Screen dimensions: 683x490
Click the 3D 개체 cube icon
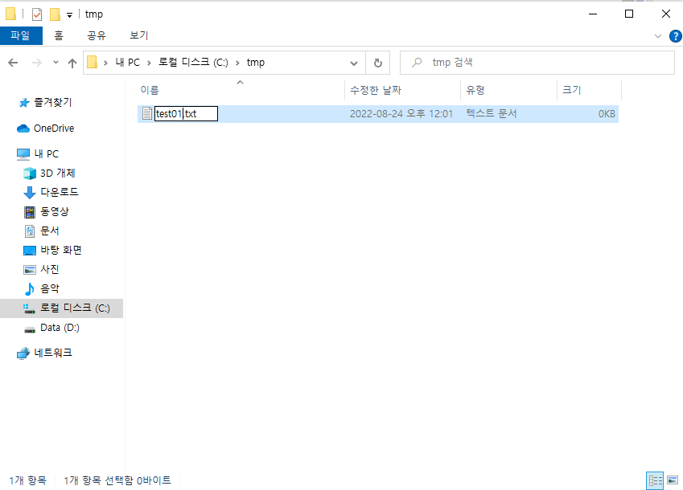pos(30,174)
